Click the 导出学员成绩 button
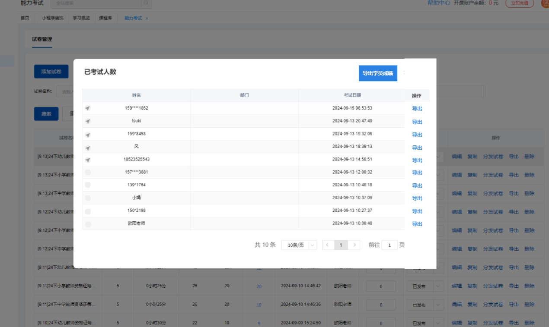The image size is (549, 327). [x=378, y=73]
